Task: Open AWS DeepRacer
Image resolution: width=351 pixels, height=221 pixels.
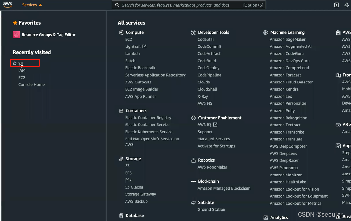Action: coord(284,161)
